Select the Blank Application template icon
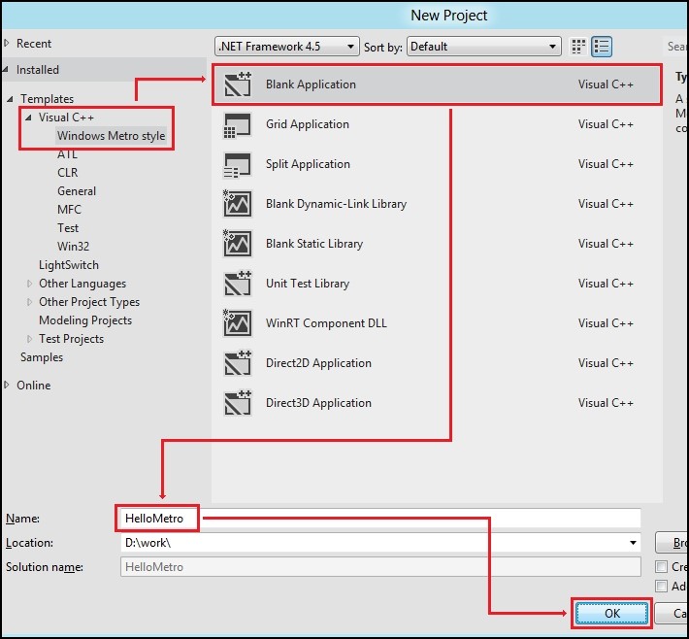The image size is (689, 639). coord(238,85)
